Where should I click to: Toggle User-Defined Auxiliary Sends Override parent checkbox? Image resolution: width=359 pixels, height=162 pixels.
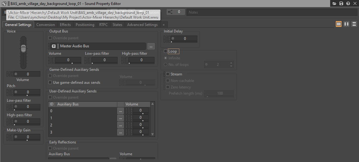pos(50,97)
